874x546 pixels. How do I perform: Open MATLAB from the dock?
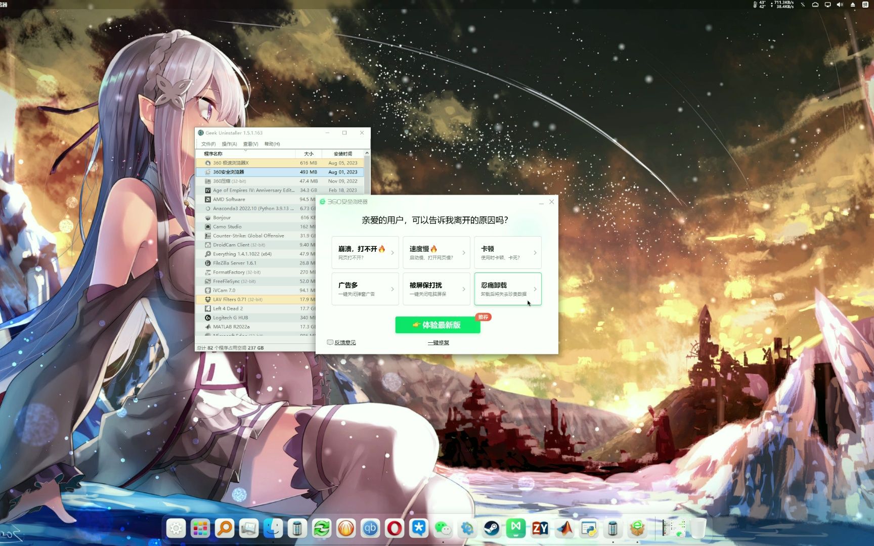pos(564,529)
